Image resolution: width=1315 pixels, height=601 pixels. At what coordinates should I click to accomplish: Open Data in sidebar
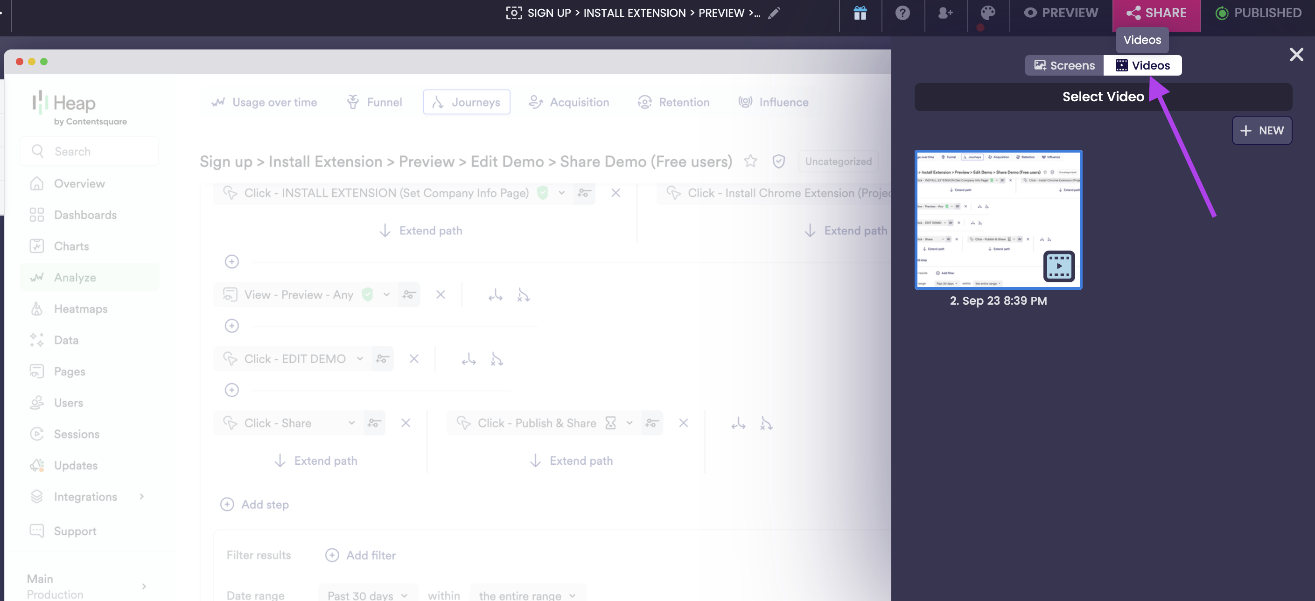pyautogui.click(x=89, y=340)
